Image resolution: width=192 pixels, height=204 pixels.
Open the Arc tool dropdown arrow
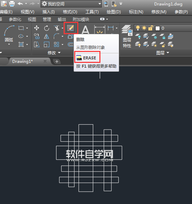coord(9,44)
